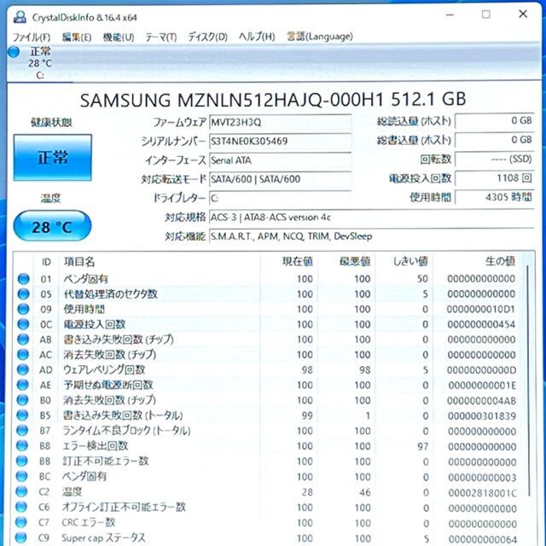Viewport: 546px width, 546px height.
Task: Click the 健康状態 label
Action: [51, 122]
